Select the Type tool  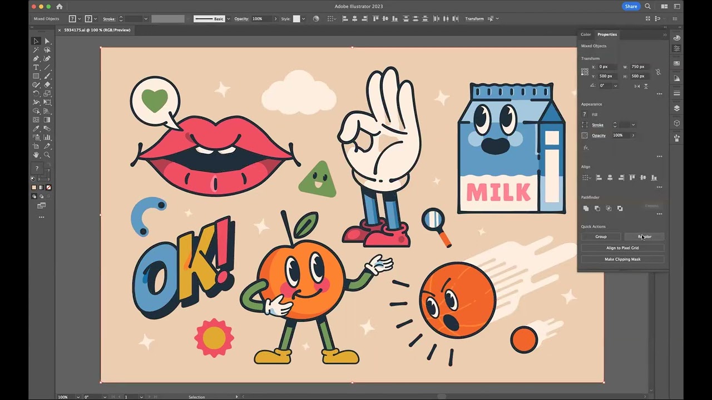(x=36, y=67)
